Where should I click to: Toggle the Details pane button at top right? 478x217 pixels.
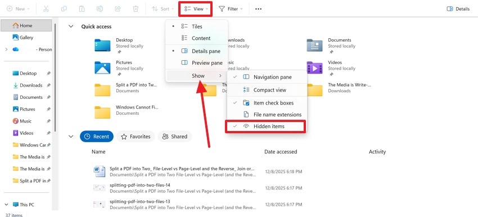click(458, 9)
